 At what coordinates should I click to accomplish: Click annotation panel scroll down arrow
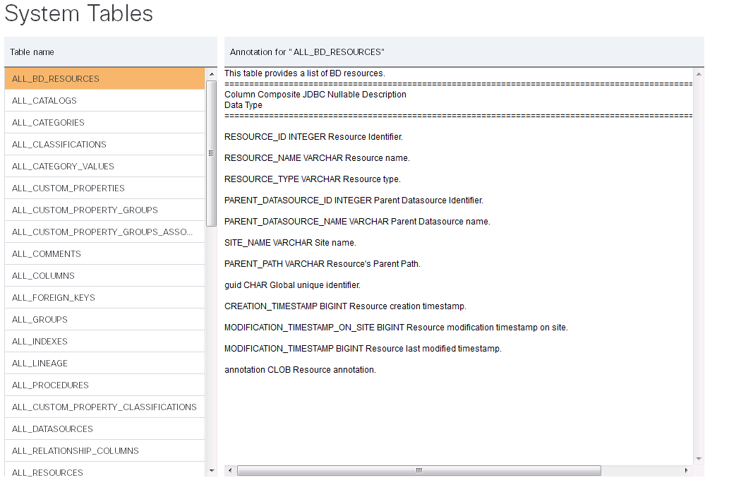(x=699, y=458)
